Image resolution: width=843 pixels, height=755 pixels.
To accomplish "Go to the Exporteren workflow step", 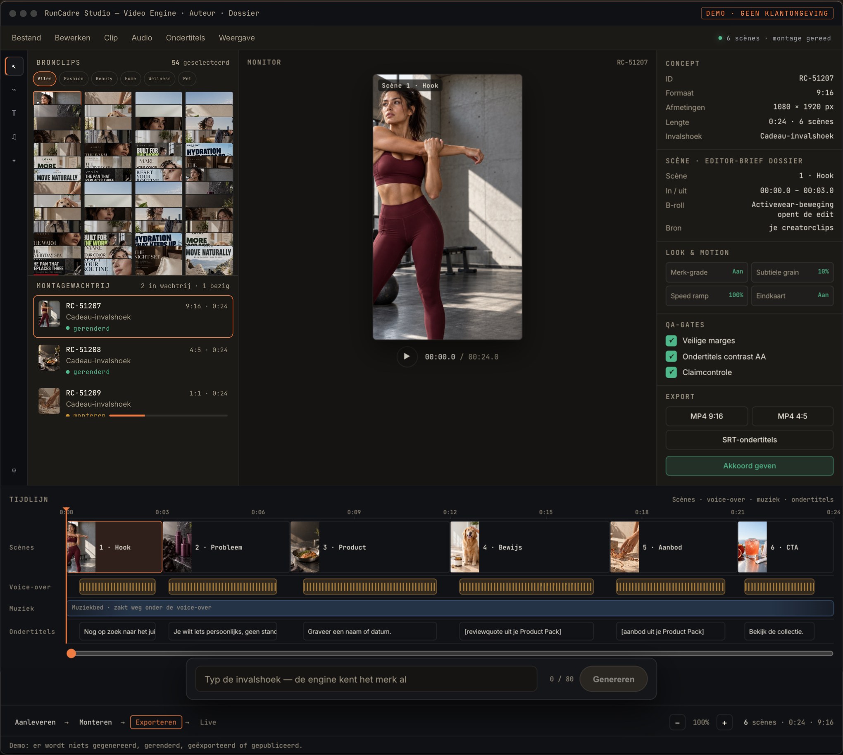I will [156, 722].
